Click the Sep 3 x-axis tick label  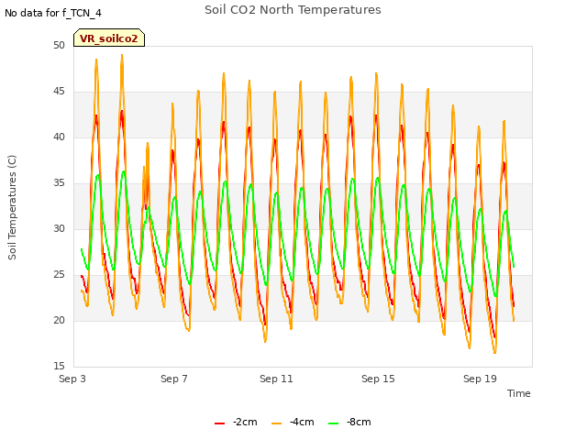click(x=72, y=379)
